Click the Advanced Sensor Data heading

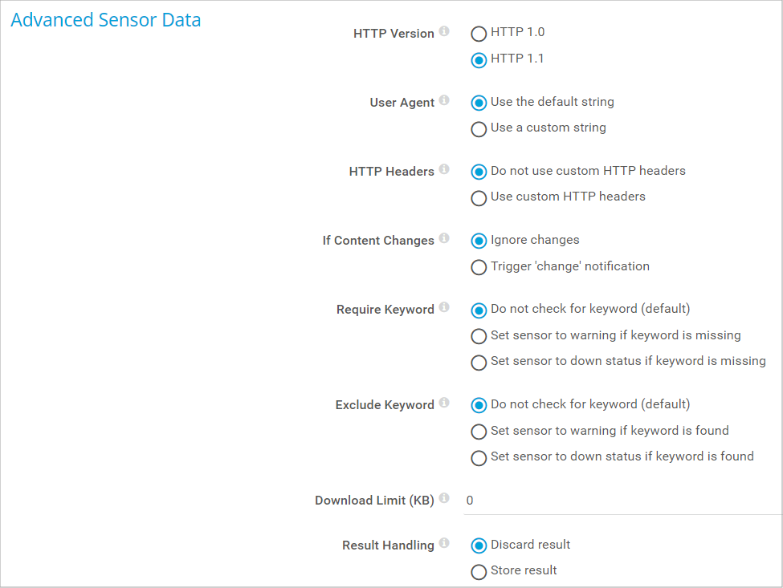[x=106, y=20]
